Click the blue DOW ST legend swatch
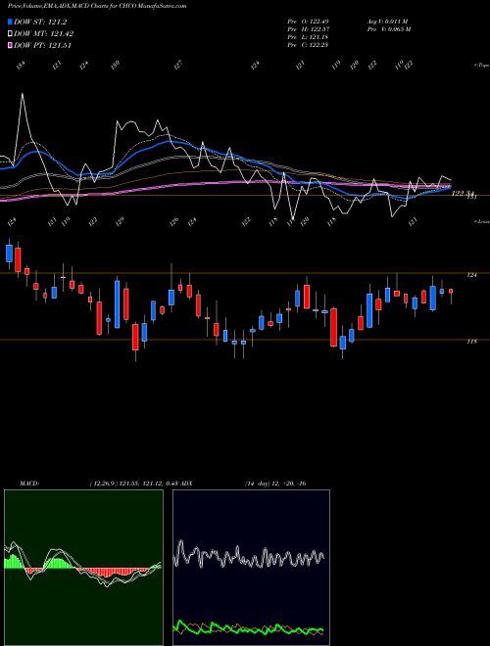This screenshot has height=646, width=490. tap(10, 22)
